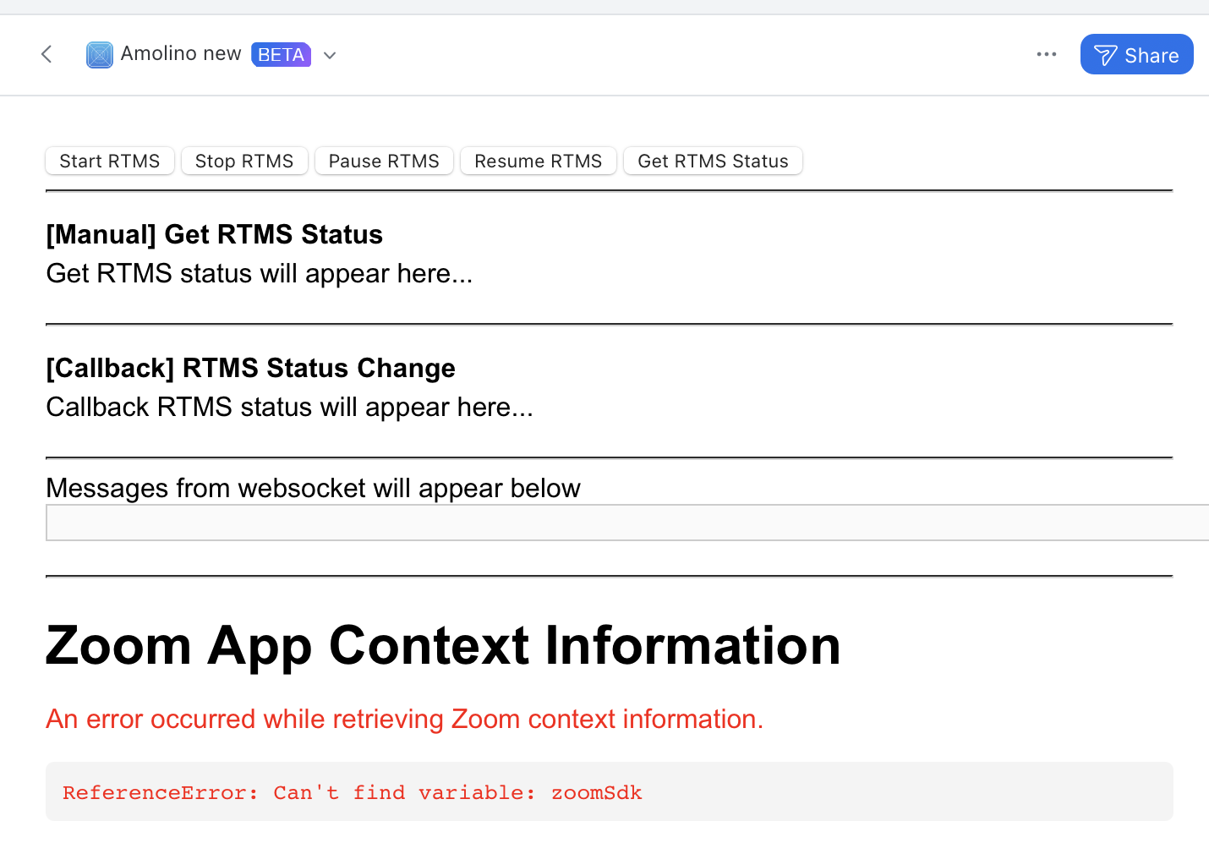Click the [Manual] Get RTMS Status heading
This screenshot has height=854, width=1209.
(x=215, y=234)
